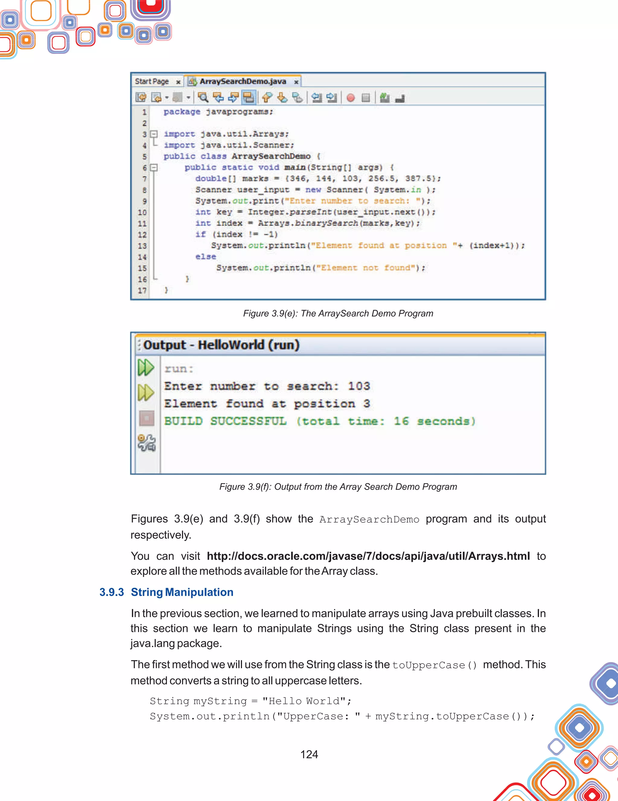Open the dropdown arrow beside Forward icon
This screenshot has height=801, width=618.
click(x=188, y=98)
